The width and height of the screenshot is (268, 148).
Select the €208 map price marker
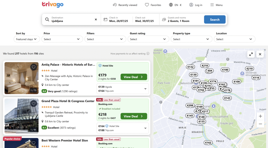(x=190, y=105)
